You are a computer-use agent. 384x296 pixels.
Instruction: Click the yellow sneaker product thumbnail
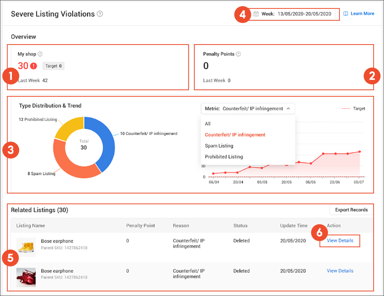point(26,247)
